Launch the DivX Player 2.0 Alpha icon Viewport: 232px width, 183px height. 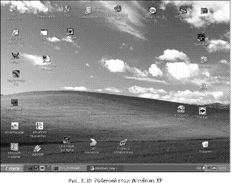[67, 140]
